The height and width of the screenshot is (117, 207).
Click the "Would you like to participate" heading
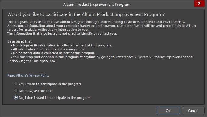[x=86, y=14]
